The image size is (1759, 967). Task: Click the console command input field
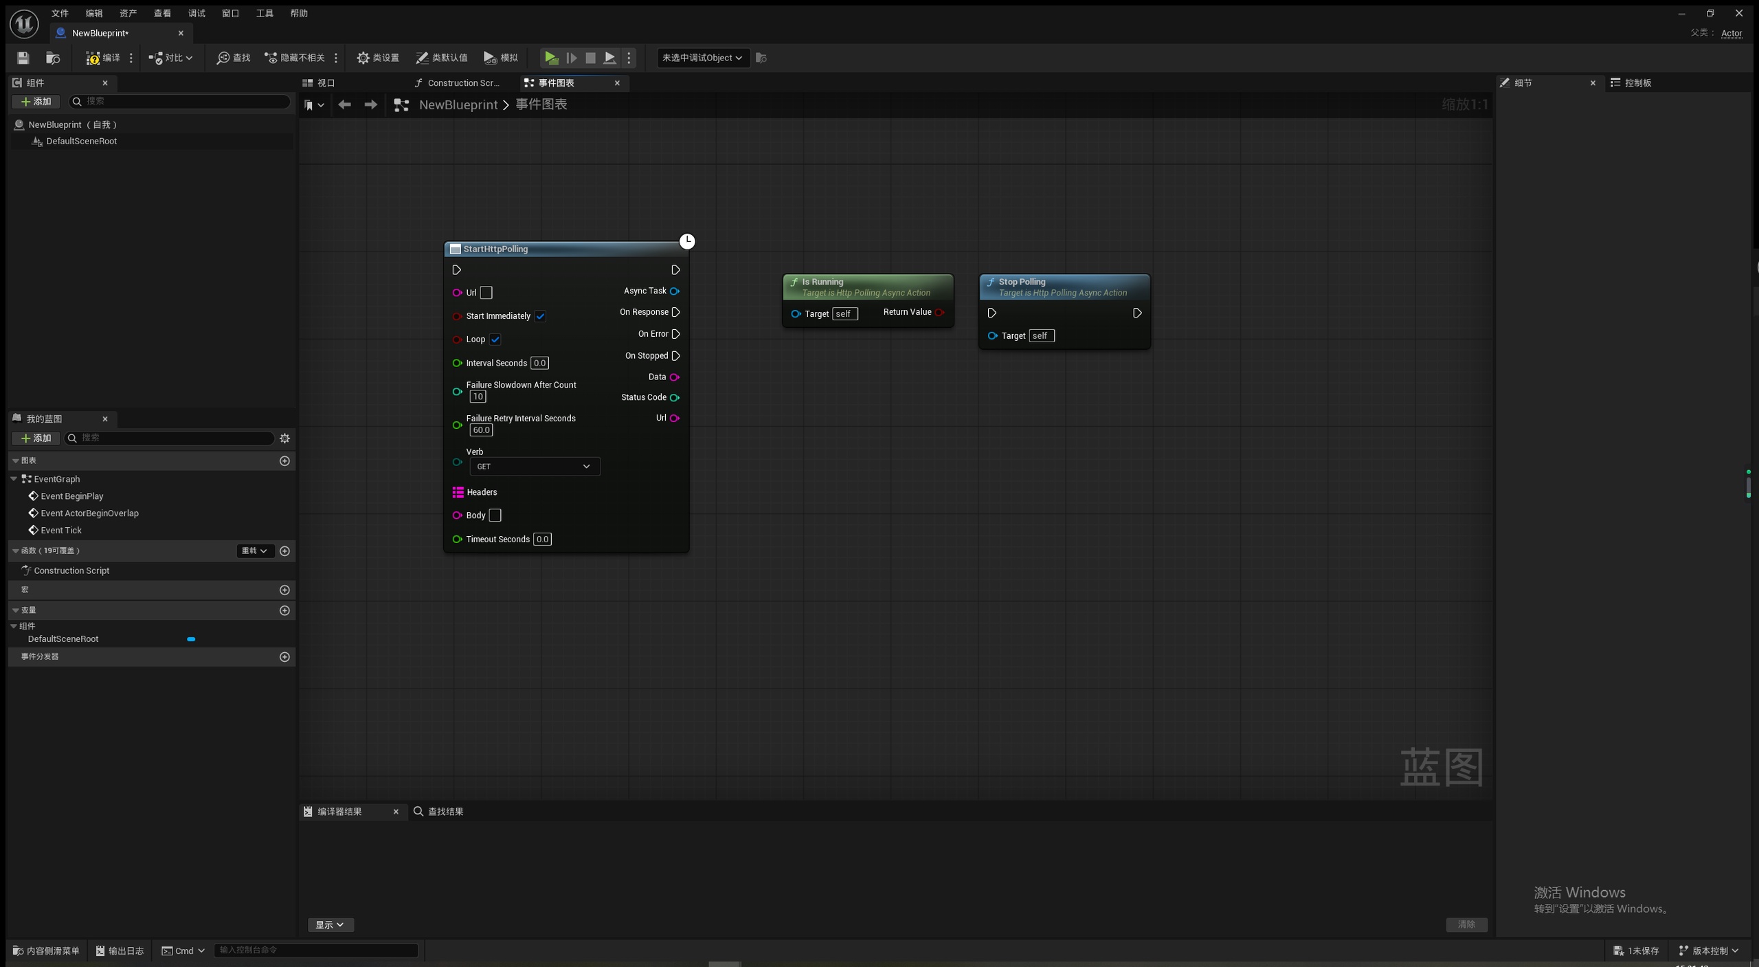[x=316, y=950]
